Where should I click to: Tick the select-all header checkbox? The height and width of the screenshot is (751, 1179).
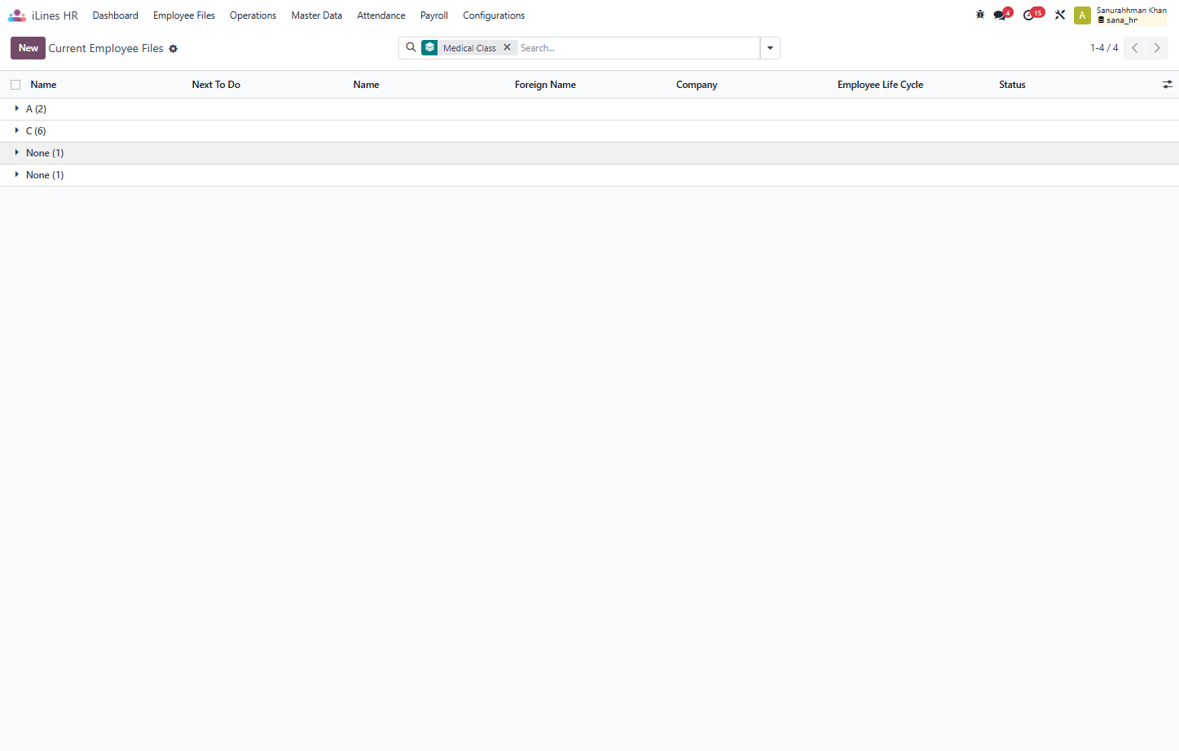(15, 85)
